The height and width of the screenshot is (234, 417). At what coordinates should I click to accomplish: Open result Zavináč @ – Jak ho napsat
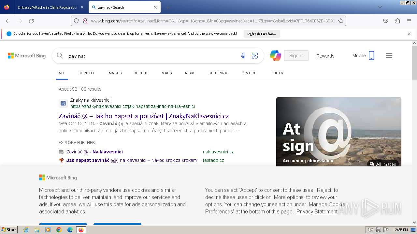[x=144, y=116]
